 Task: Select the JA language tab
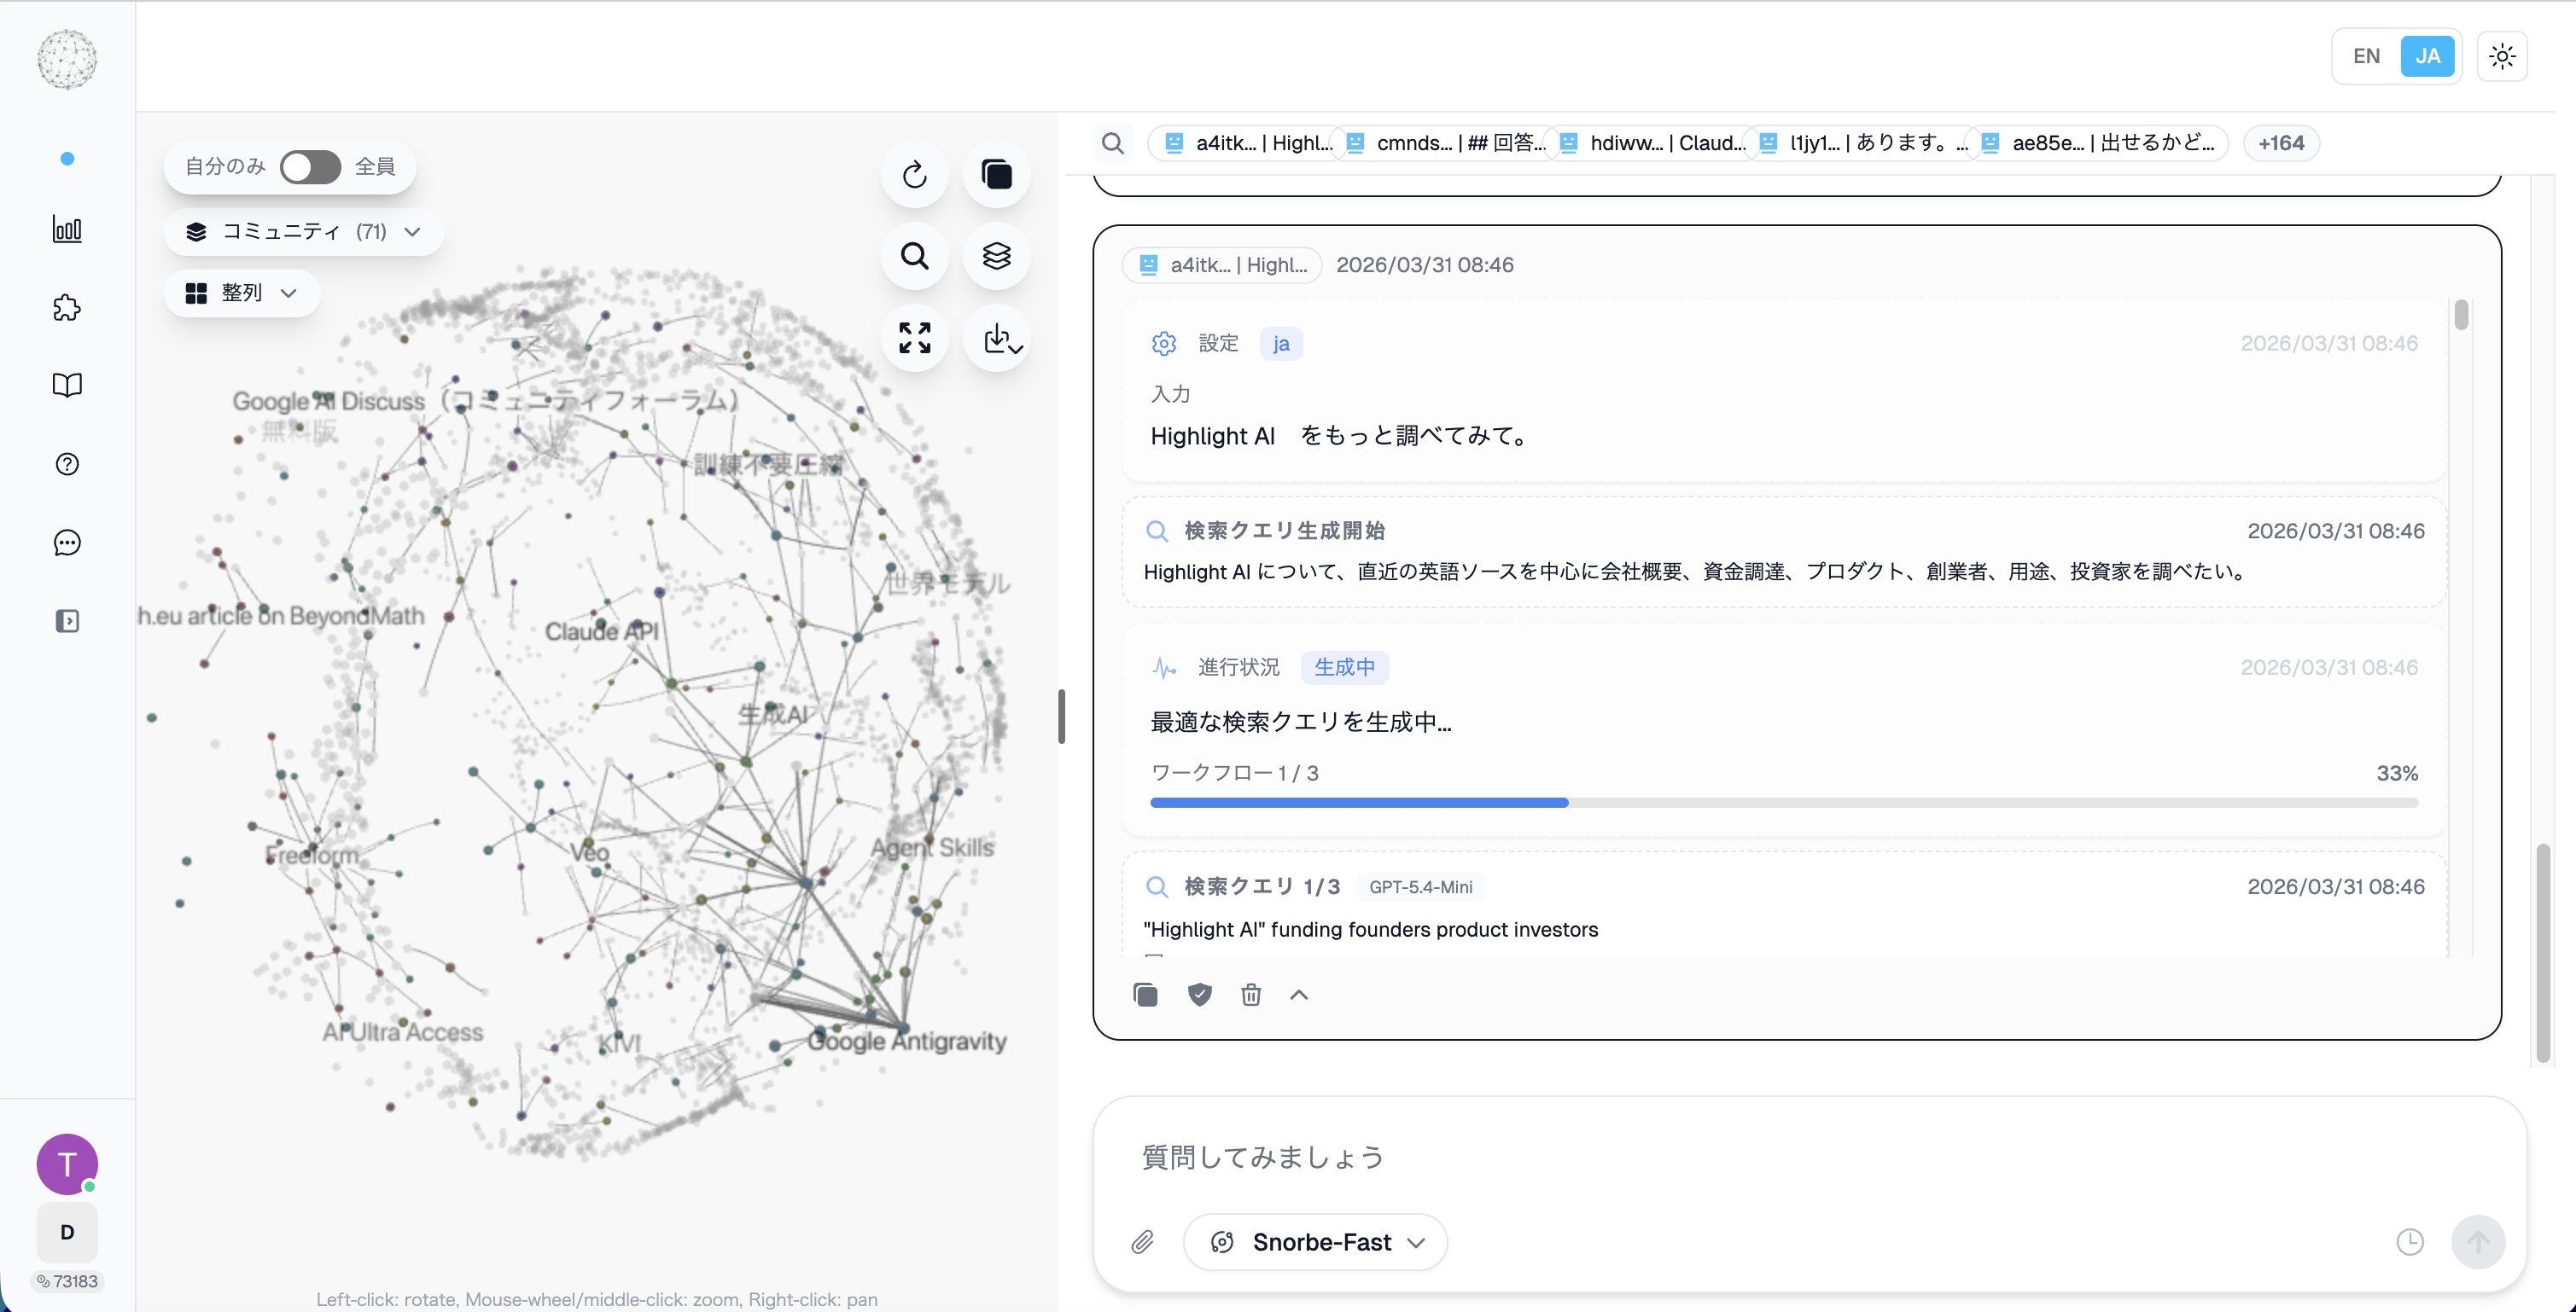tap(2429, 56)
